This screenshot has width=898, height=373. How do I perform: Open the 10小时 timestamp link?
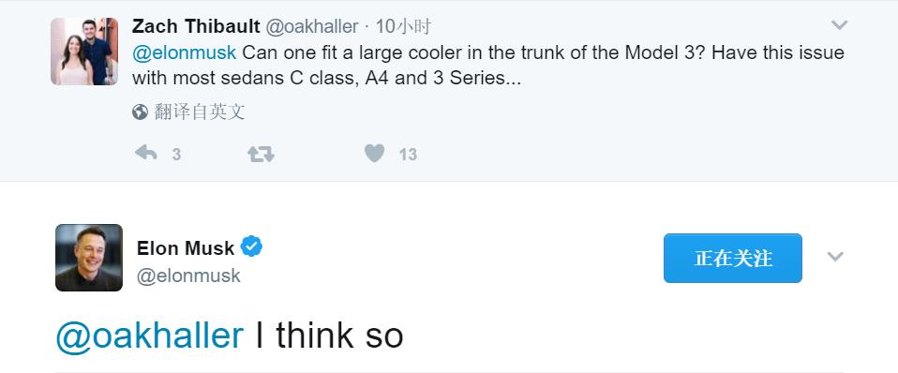point(403,26)
